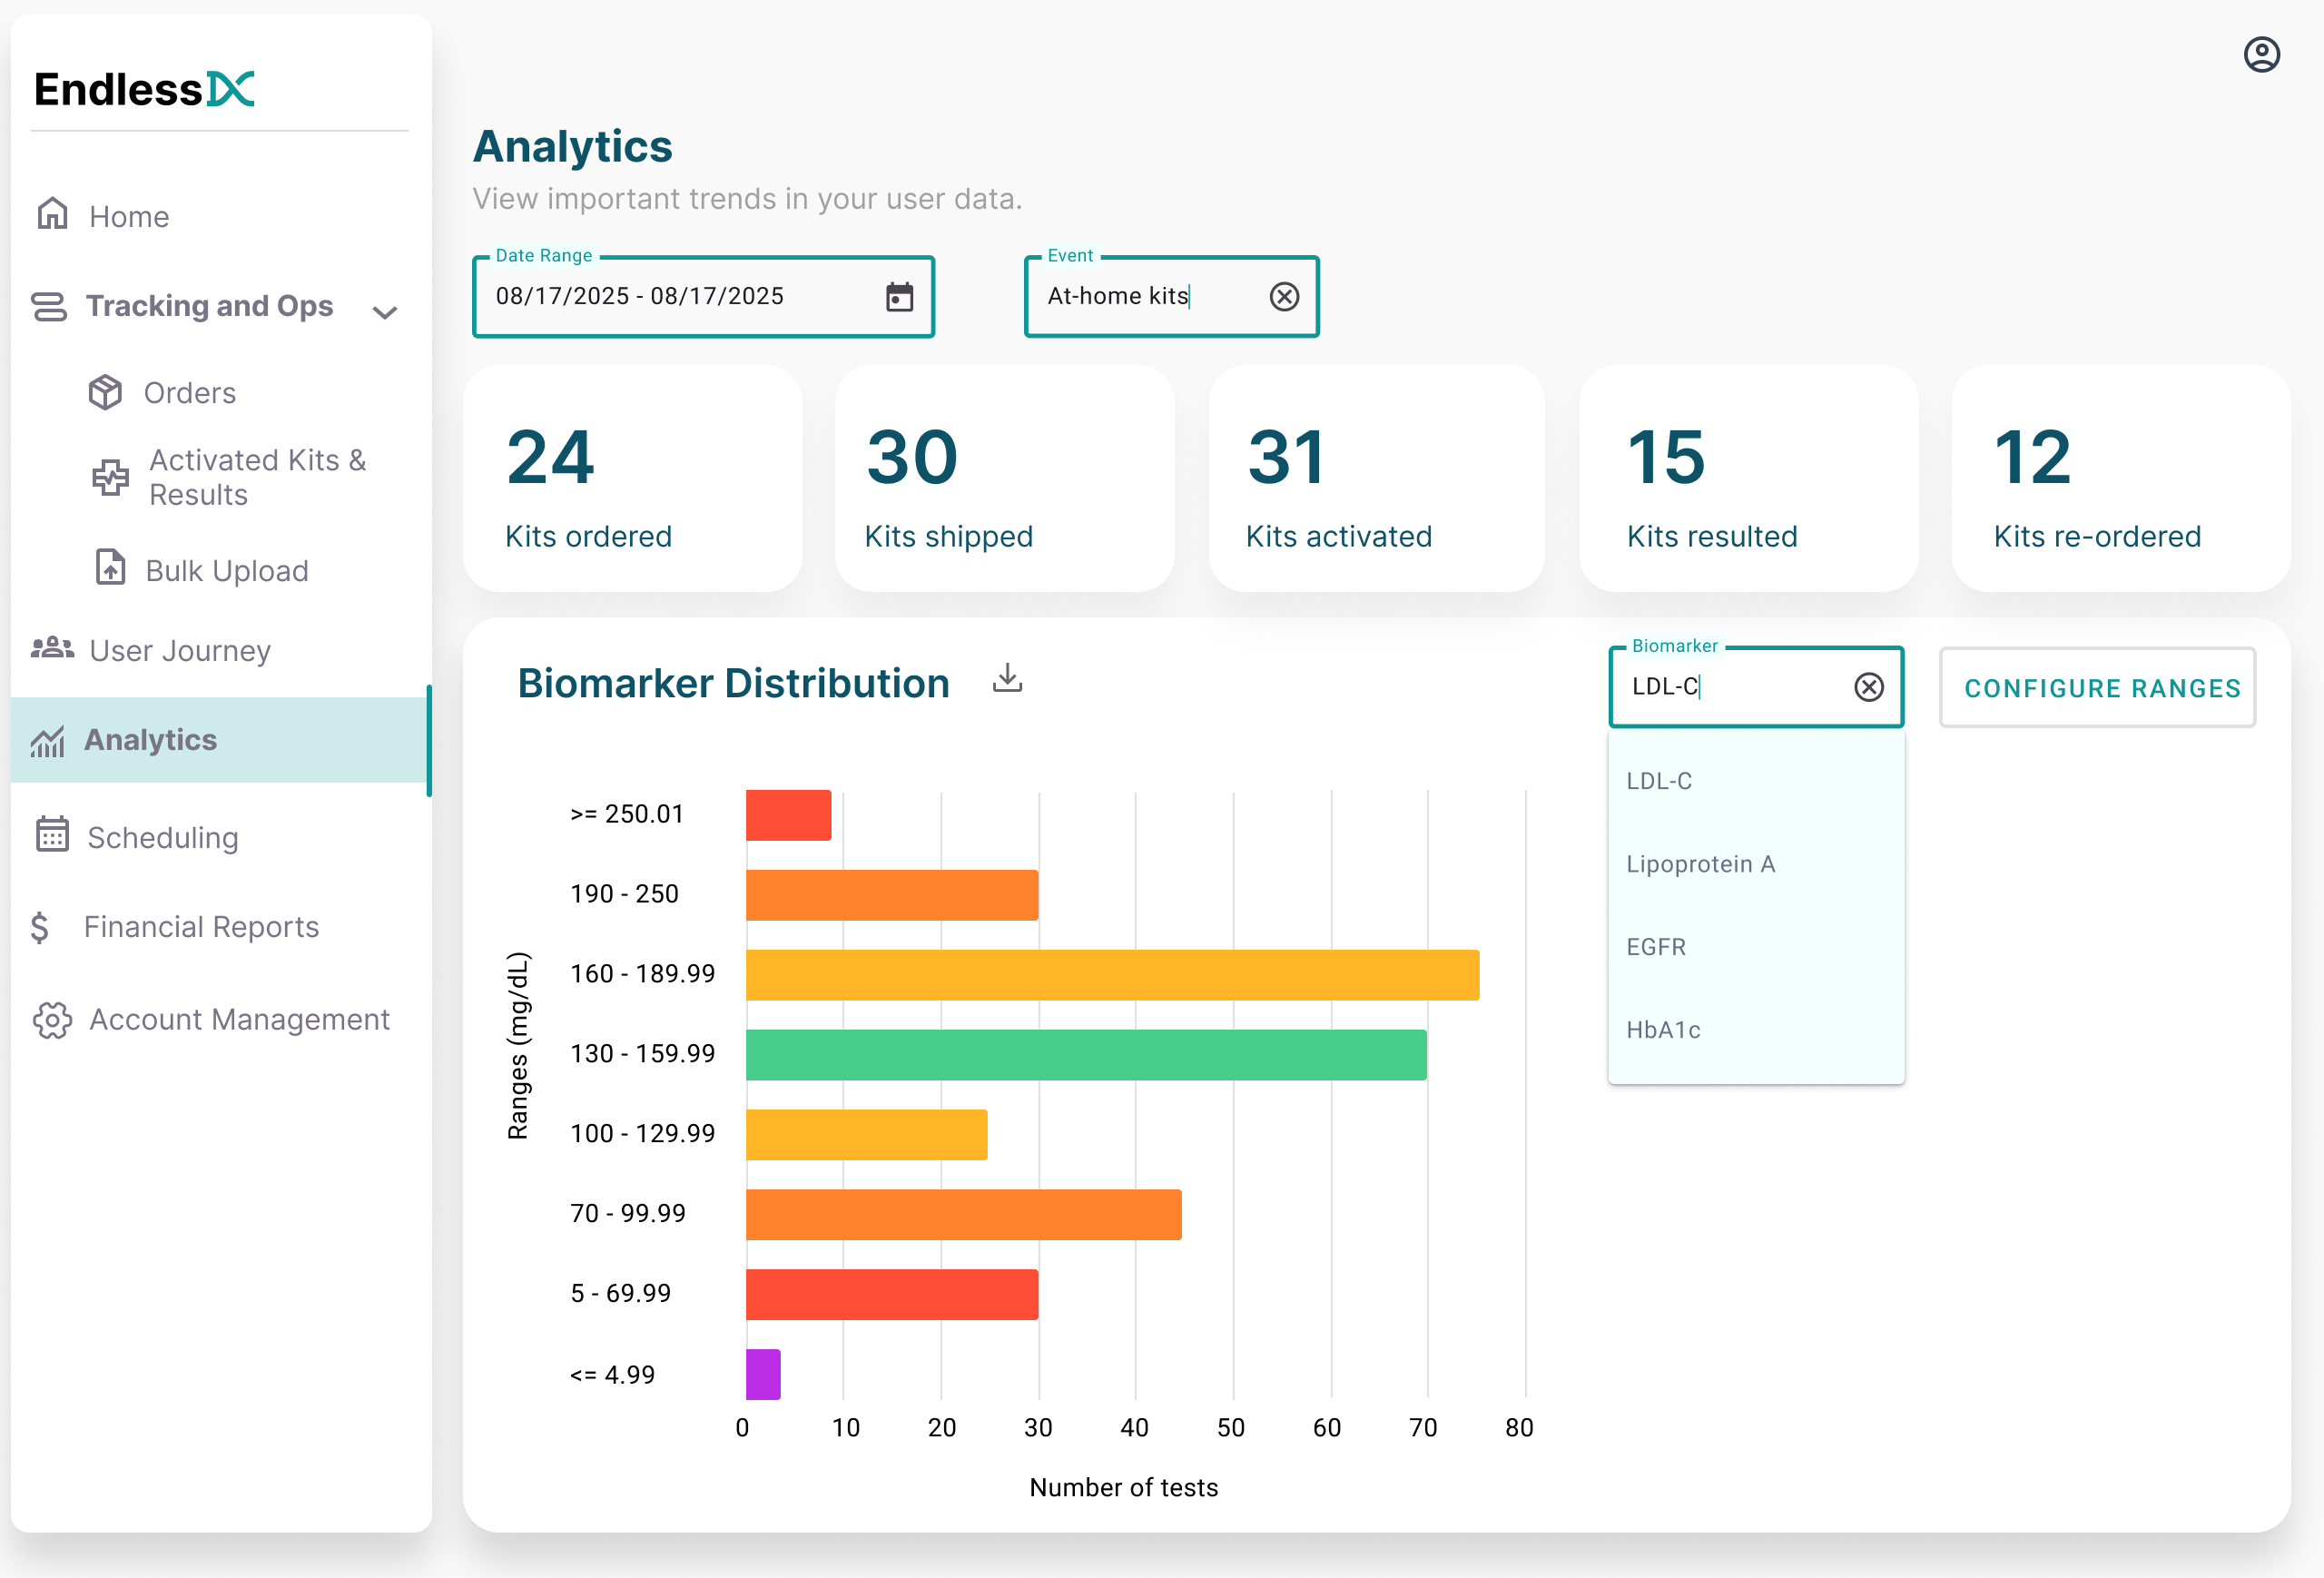2324x1578 pixels.
Task: Select Lipoprotein A from biomarker list
Action: (x=1700, y=864)
